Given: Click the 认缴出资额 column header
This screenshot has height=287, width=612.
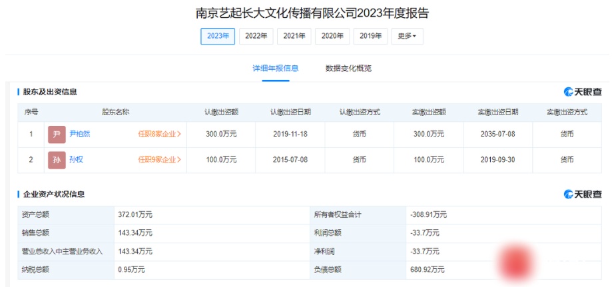Looking at the screenshot, I should 221,113.
